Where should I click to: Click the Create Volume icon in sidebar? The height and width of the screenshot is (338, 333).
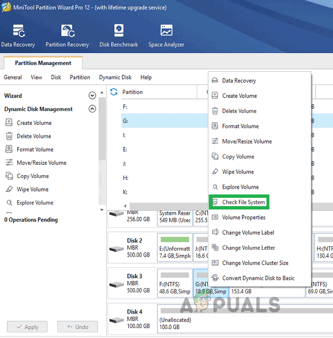click(x=9, y=122)
